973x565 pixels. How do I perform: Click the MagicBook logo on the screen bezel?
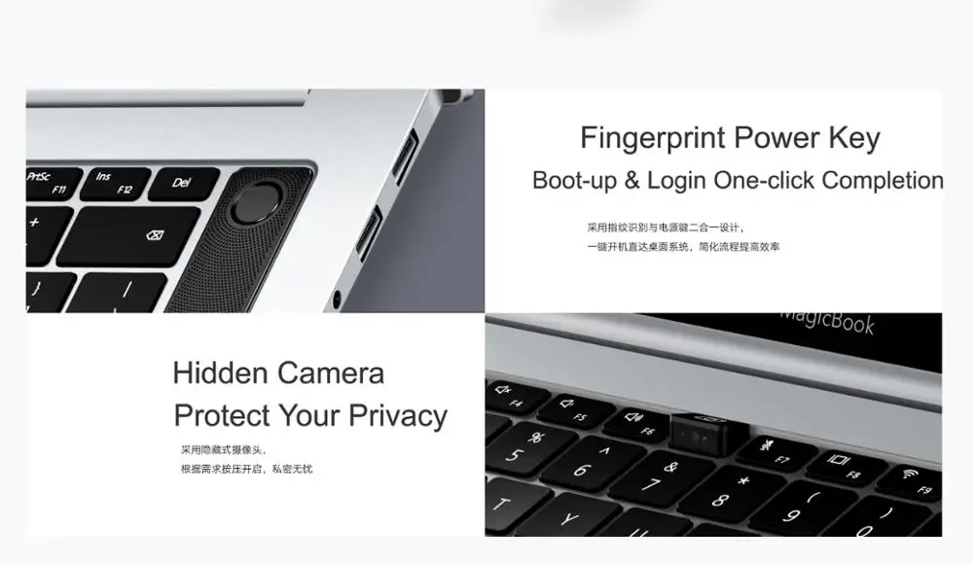pyautogui.click(x=826, y=321)
